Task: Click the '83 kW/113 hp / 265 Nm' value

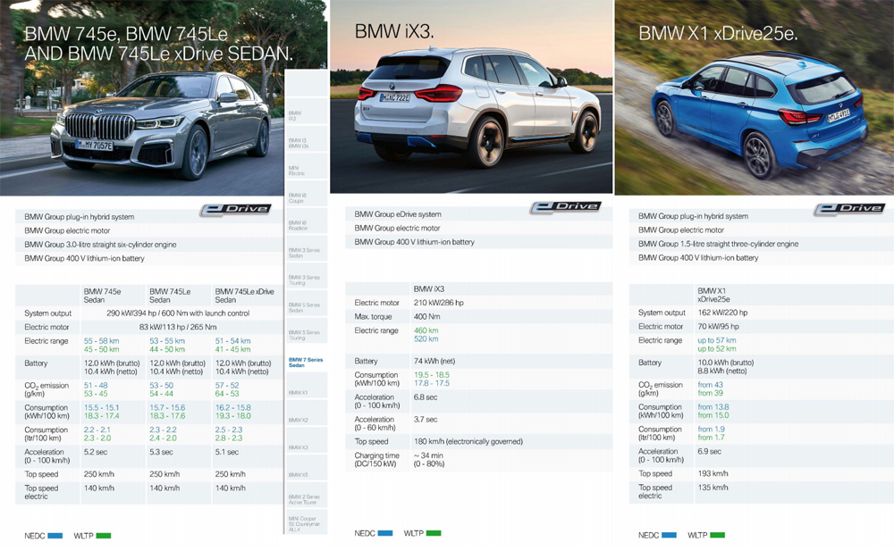Action: click(178, 327)
